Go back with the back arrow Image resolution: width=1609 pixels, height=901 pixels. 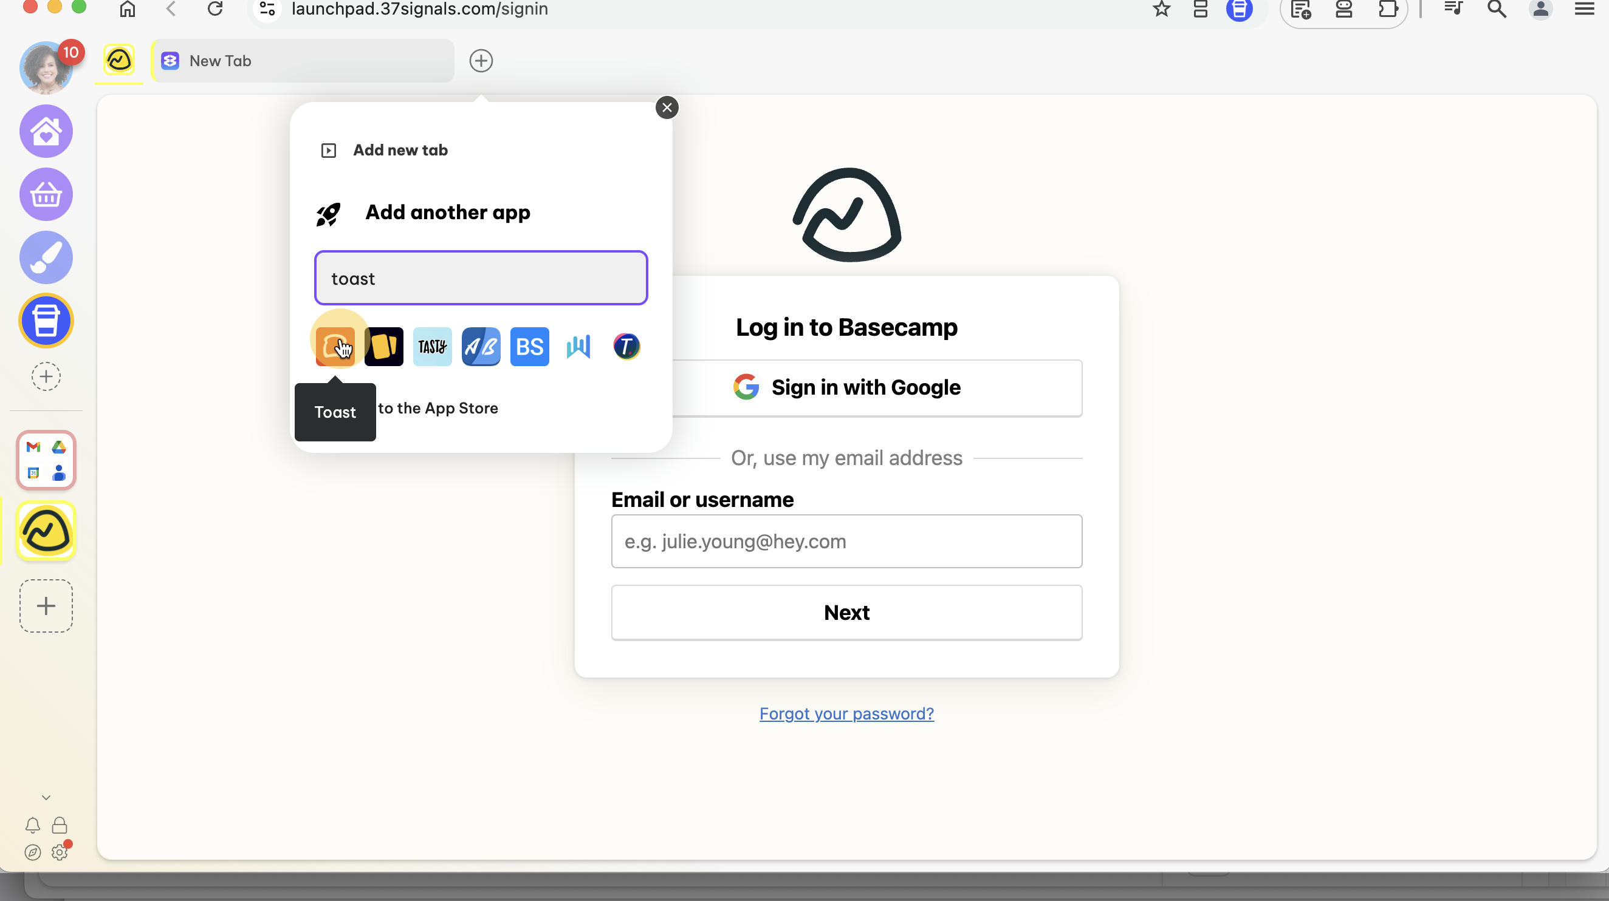[x=171, y=8]
